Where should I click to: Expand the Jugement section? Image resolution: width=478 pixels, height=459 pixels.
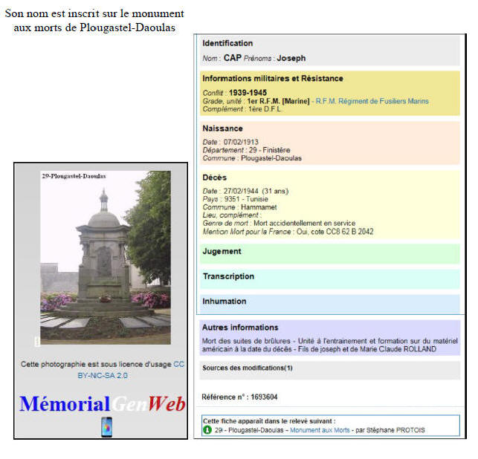point(222,252)
